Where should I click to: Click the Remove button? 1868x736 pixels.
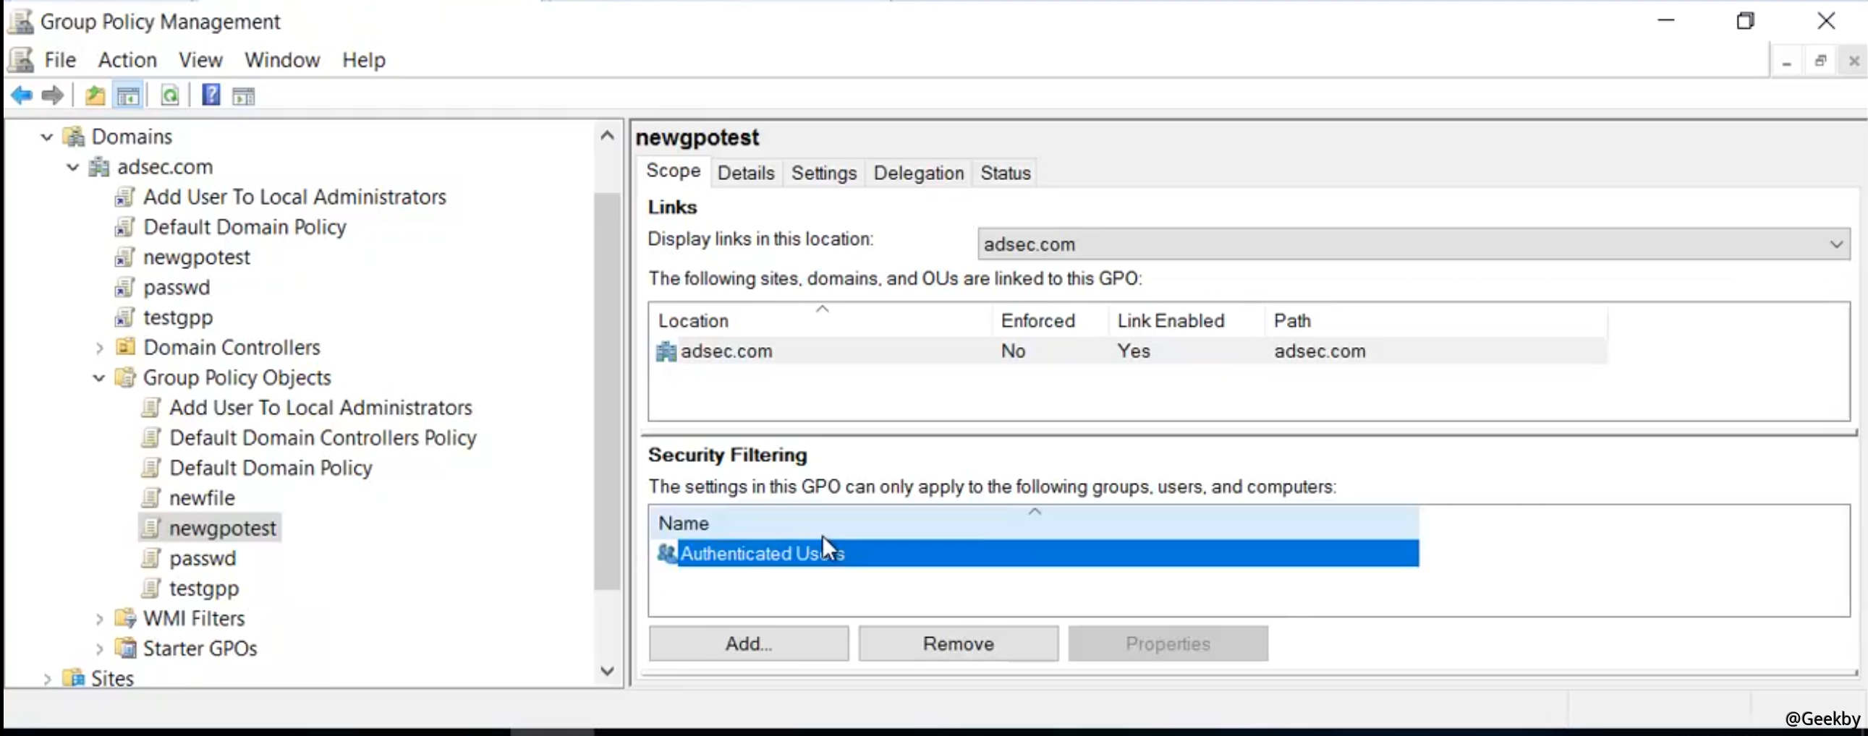click(x=958, y=644)
